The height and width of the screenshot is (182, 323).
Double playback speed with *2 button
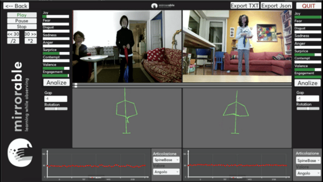30,41
